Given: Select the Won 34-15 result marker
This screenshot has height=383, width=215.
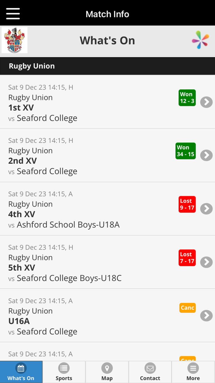Looking at the screenshot, I should 186,151.
